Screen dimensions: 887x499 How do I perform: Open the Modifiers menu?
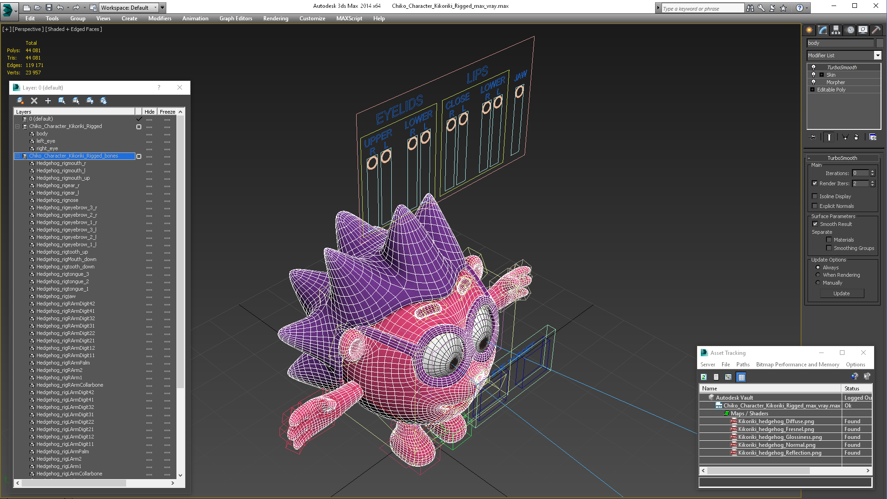160,18
